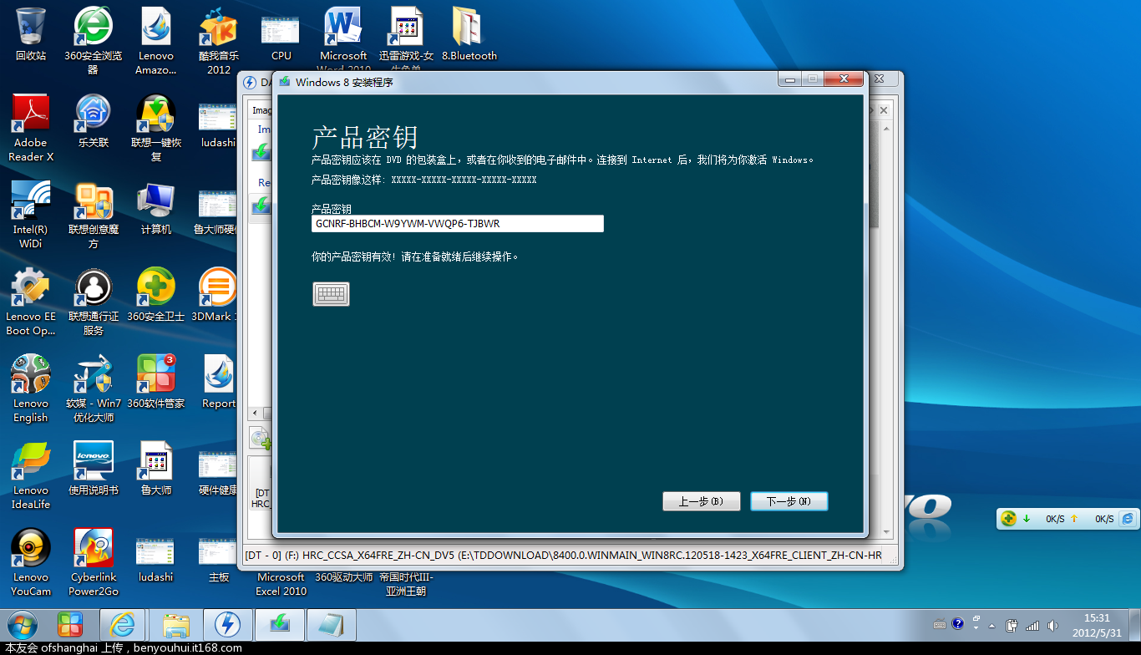The height and width of the screenshot is (655, 1141).
Task: Click add image icon in DAEMON Tools
Action: point(261,438)
